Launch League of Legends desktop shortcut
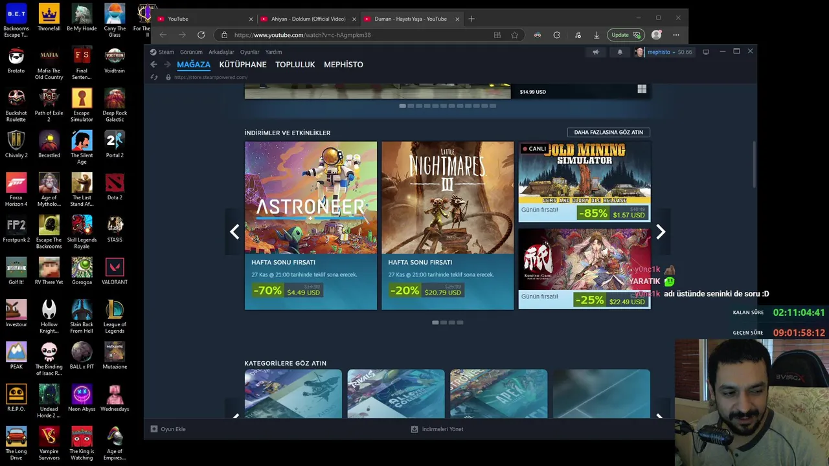 115,316
